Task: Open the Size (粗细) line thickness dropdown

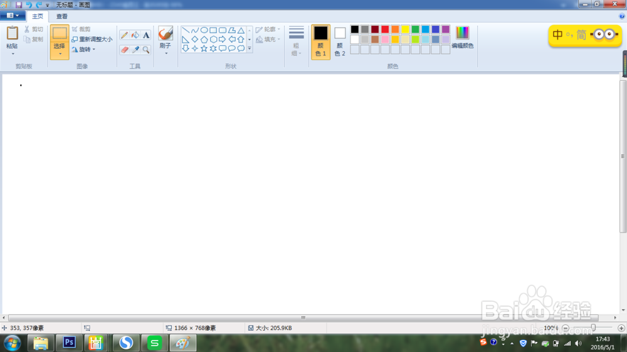Action: click(297, 41)
